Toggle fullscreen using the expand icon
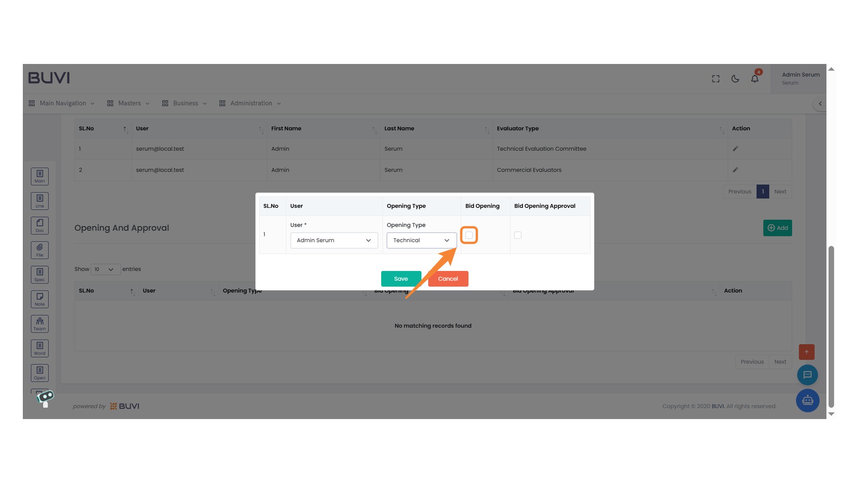The width and height of the screenshot is (859, 483). coord(715,78)
